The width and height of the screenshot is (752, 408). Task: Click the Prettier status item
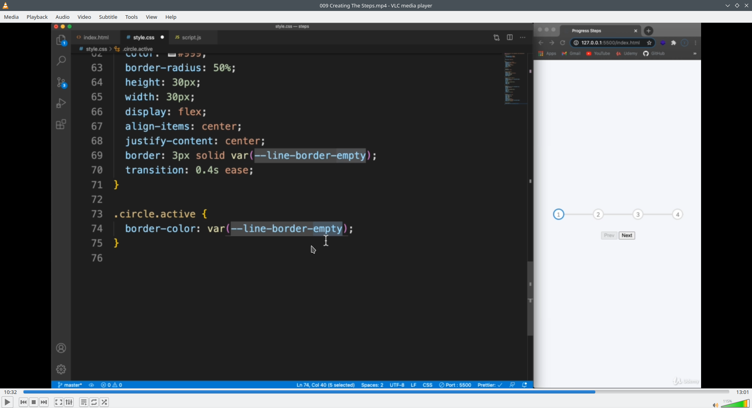click(x=490, y=385)
